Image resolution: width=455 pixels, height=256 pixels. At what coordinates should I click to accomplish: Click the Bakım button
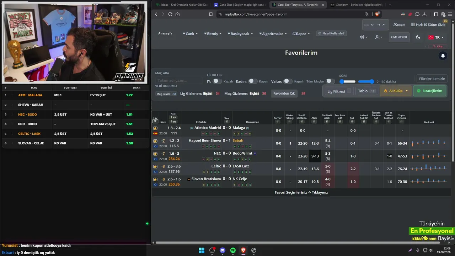[400, 25]
